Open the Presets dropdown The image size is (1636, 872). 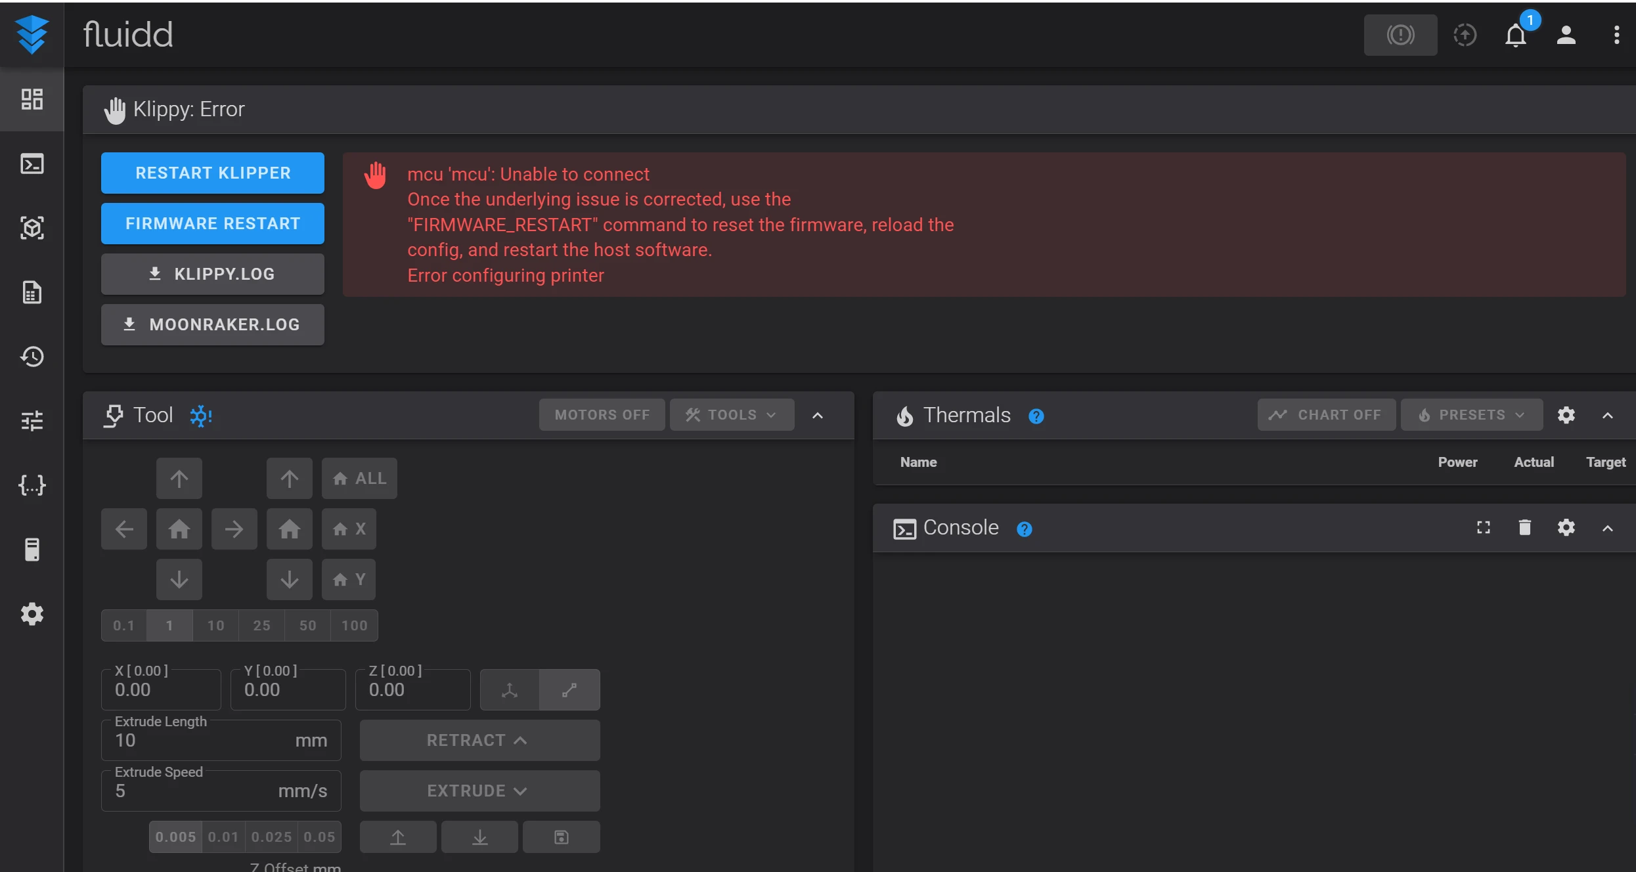[x=1472, y=415]
